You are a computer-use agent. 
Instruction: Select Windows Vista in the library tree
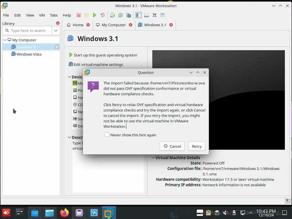pyautogui.click(x=29, y=54)
